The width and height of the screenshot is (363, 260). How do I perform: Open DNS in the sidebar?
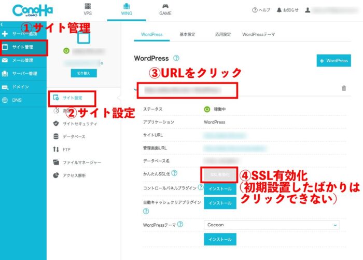[23, 100]
